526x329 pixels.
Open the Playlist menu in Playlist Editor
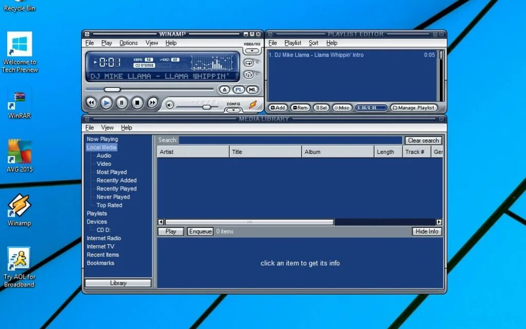pyautogui.click(x=293, y=43)
